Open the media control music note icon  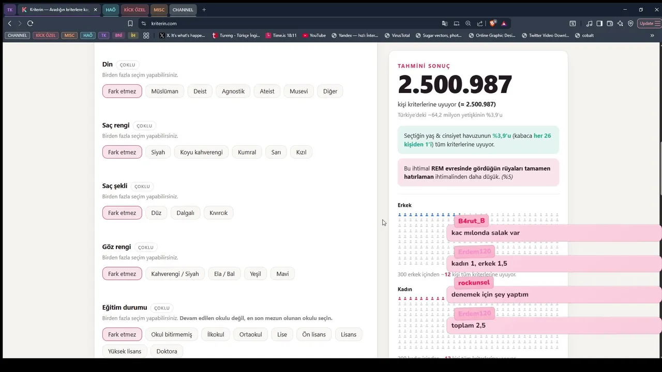click(590, 23)
